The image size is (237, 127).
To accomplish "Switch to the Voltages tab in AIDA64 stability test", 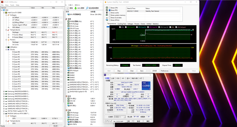I will (x=130, y=24).
